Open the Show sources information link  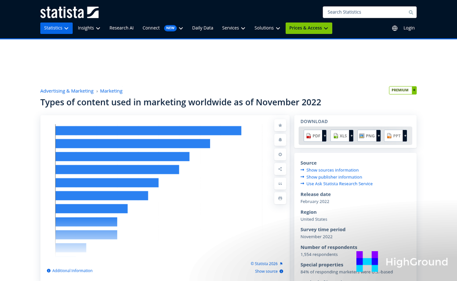pyautogui.click(x=332, y=170)
